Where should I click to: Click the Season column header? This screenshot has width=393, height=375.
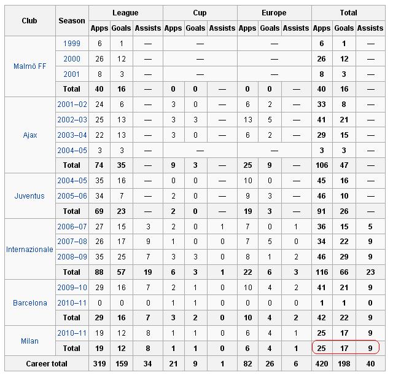[72, 20]
